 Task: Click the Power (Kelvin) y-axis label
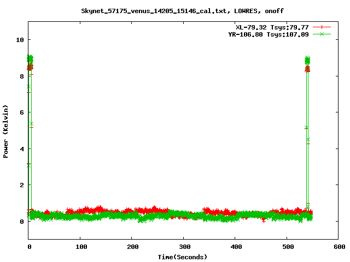click(6, 130)
